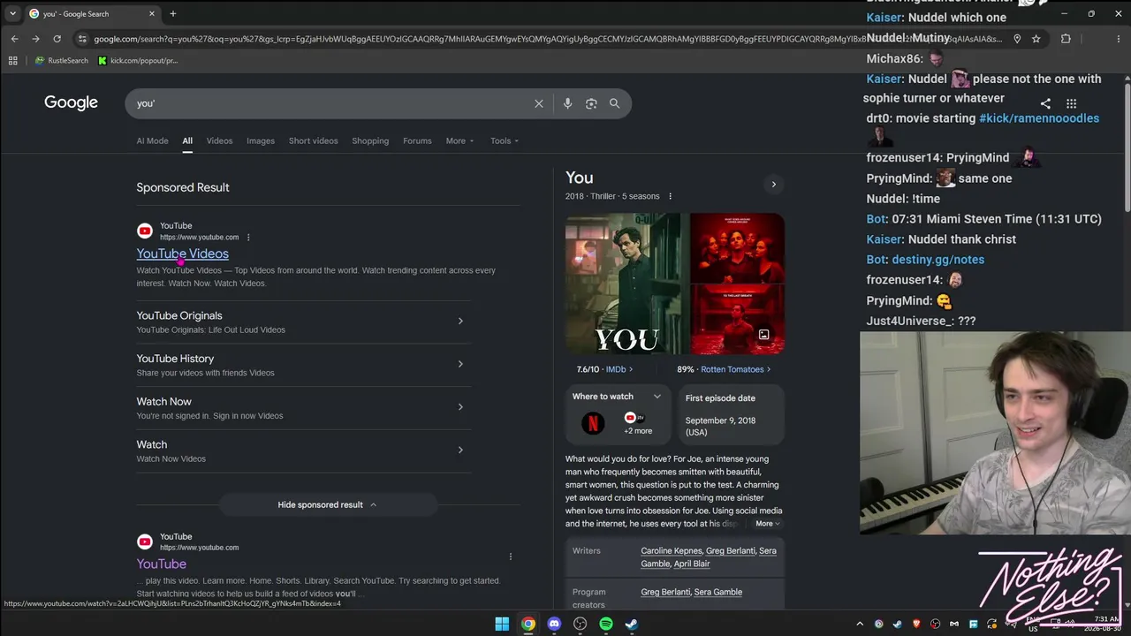Share using the share icon beside the apps grid
Image resolution: width=1131 pixels, height=636 pixels.
point(1045,103)
